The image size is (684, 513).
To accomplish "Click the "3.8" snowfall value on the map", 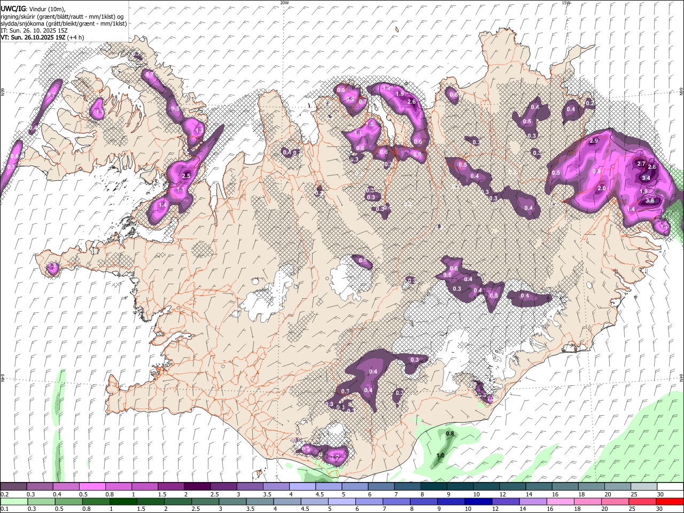I will point(650,201).
